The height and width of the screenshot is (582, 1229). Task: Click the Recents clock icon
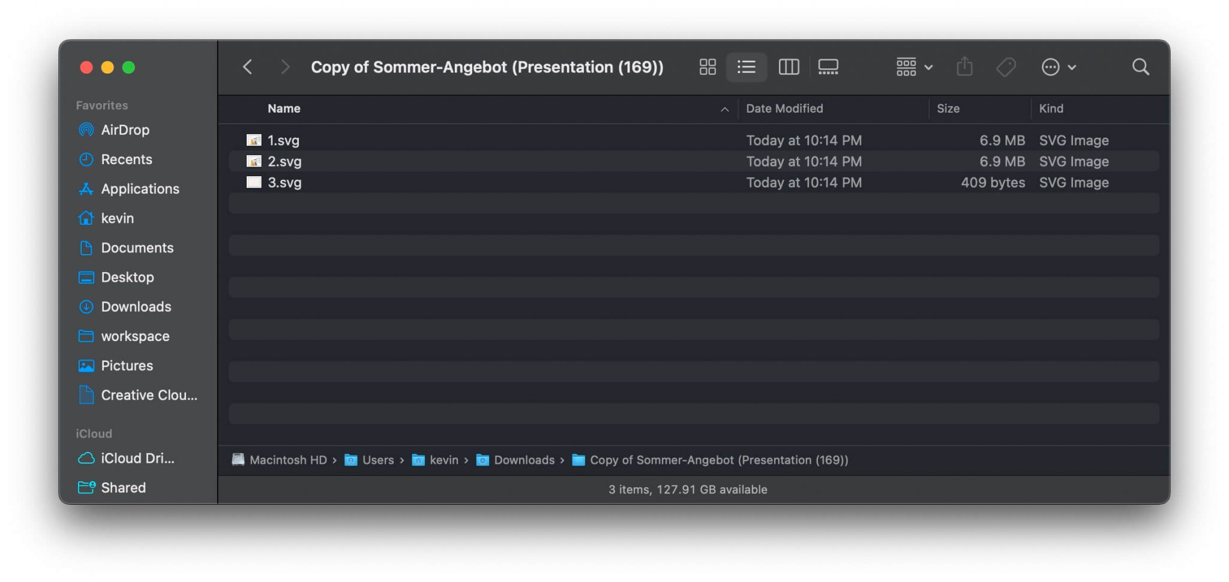(x=86, y=159)
